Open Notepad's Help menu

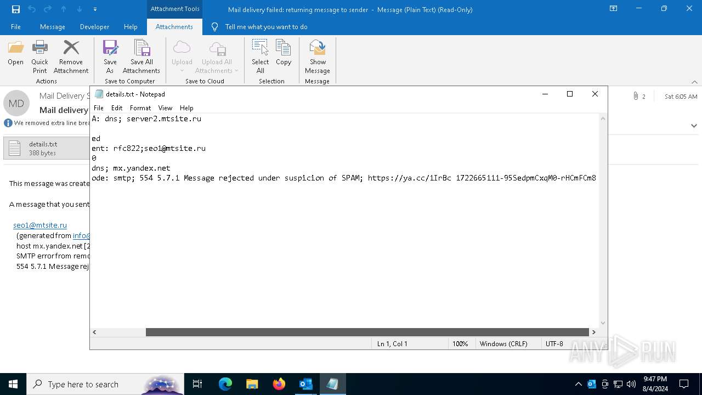tap(186, 108)
